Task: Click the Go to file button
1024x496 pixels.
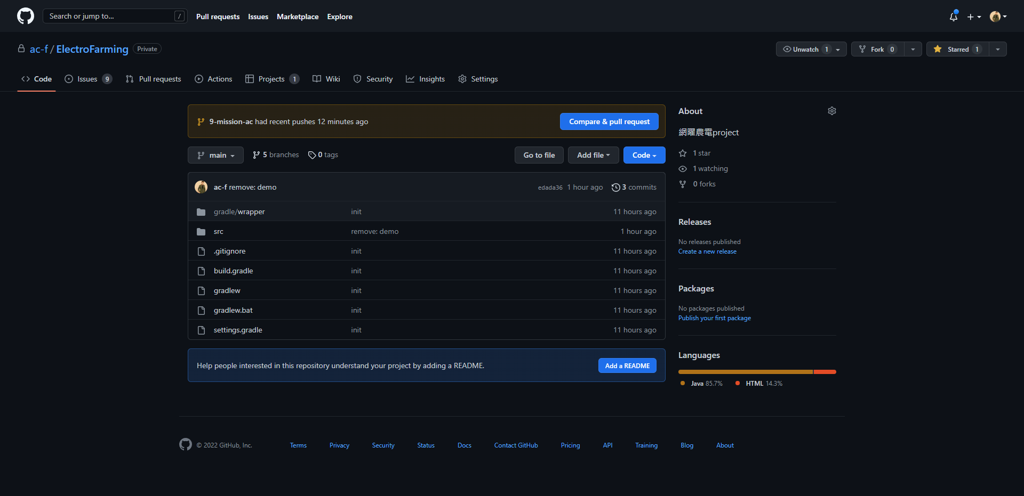Action: (x=539, y=155)
